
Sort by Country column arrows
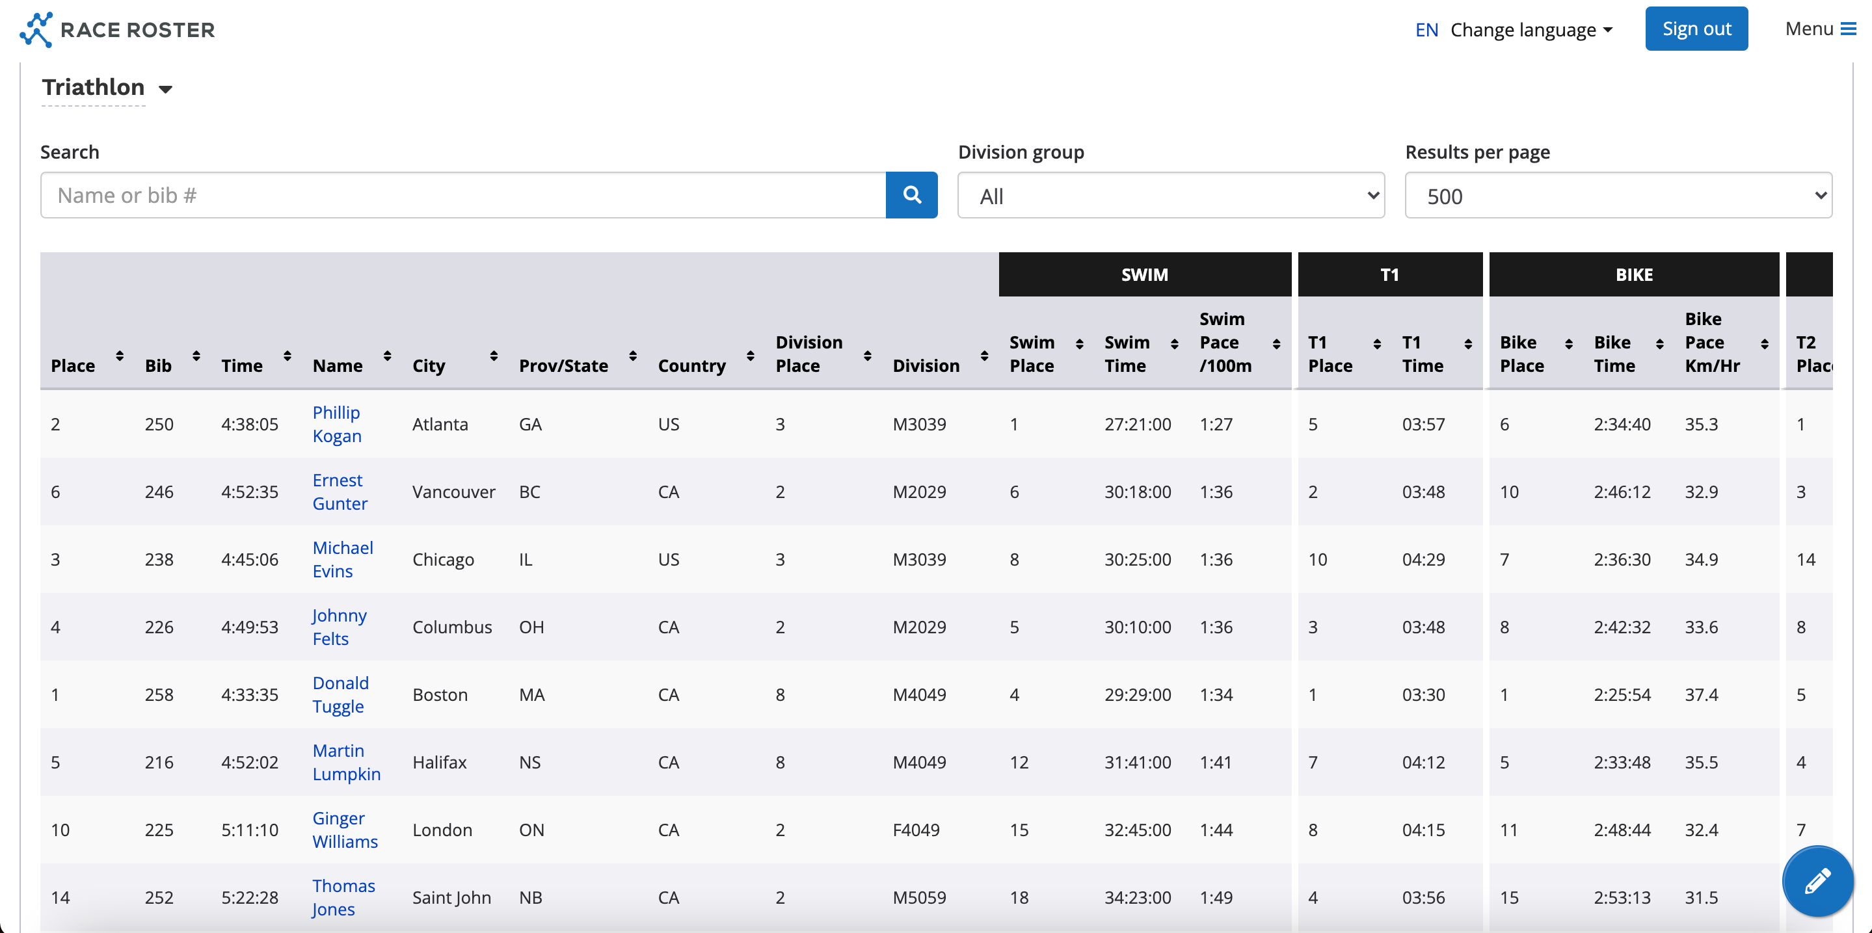751,356
